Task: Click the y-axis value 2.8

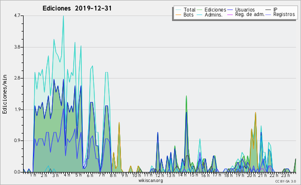Action: click(x=17, y=78)
